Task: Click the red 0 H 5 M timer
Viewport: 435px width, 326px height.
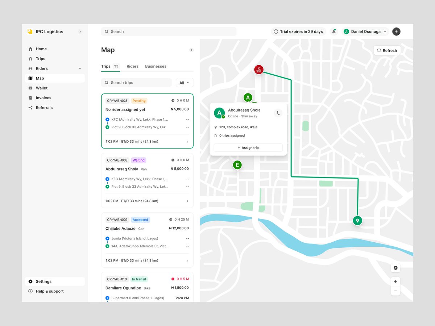Action: 180,279
